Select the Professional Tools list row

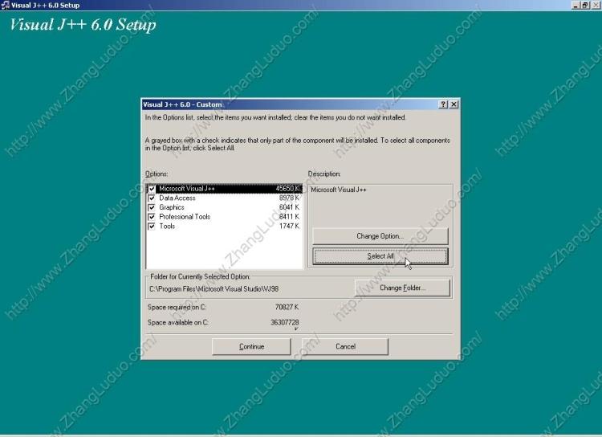tap(224, 217)
